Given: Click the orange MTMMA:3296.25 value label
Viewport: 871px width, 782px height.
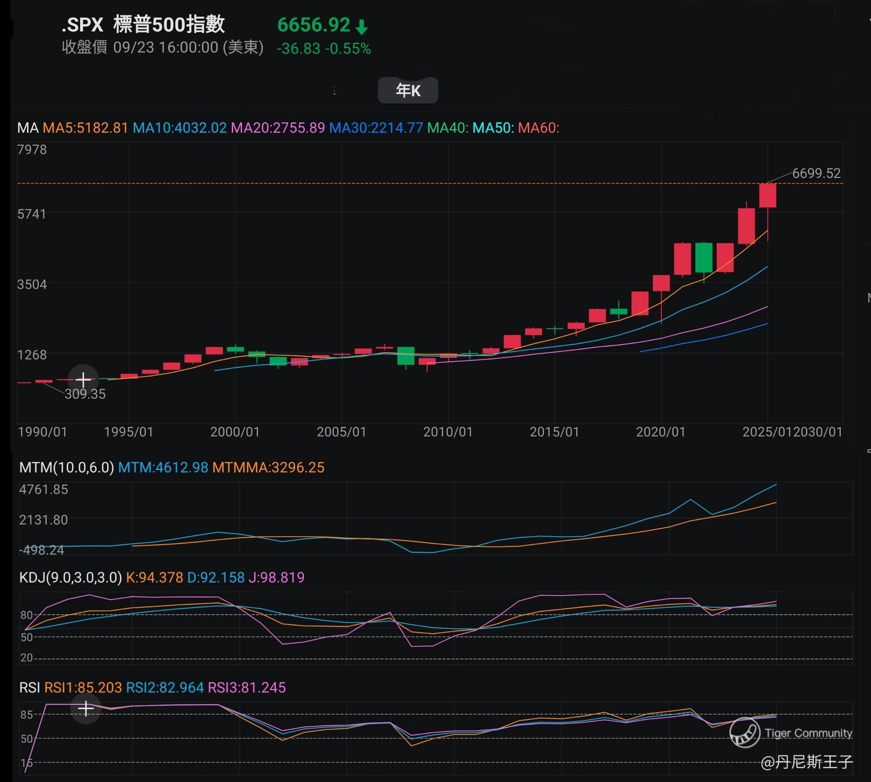Looking at the screenshot, I should 268,468.
